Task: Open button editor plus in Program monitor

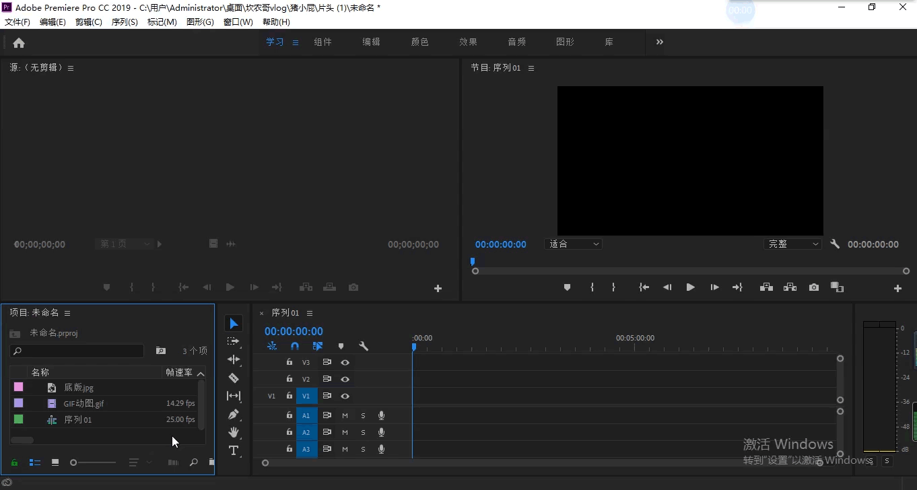Action: click(897, 288)
